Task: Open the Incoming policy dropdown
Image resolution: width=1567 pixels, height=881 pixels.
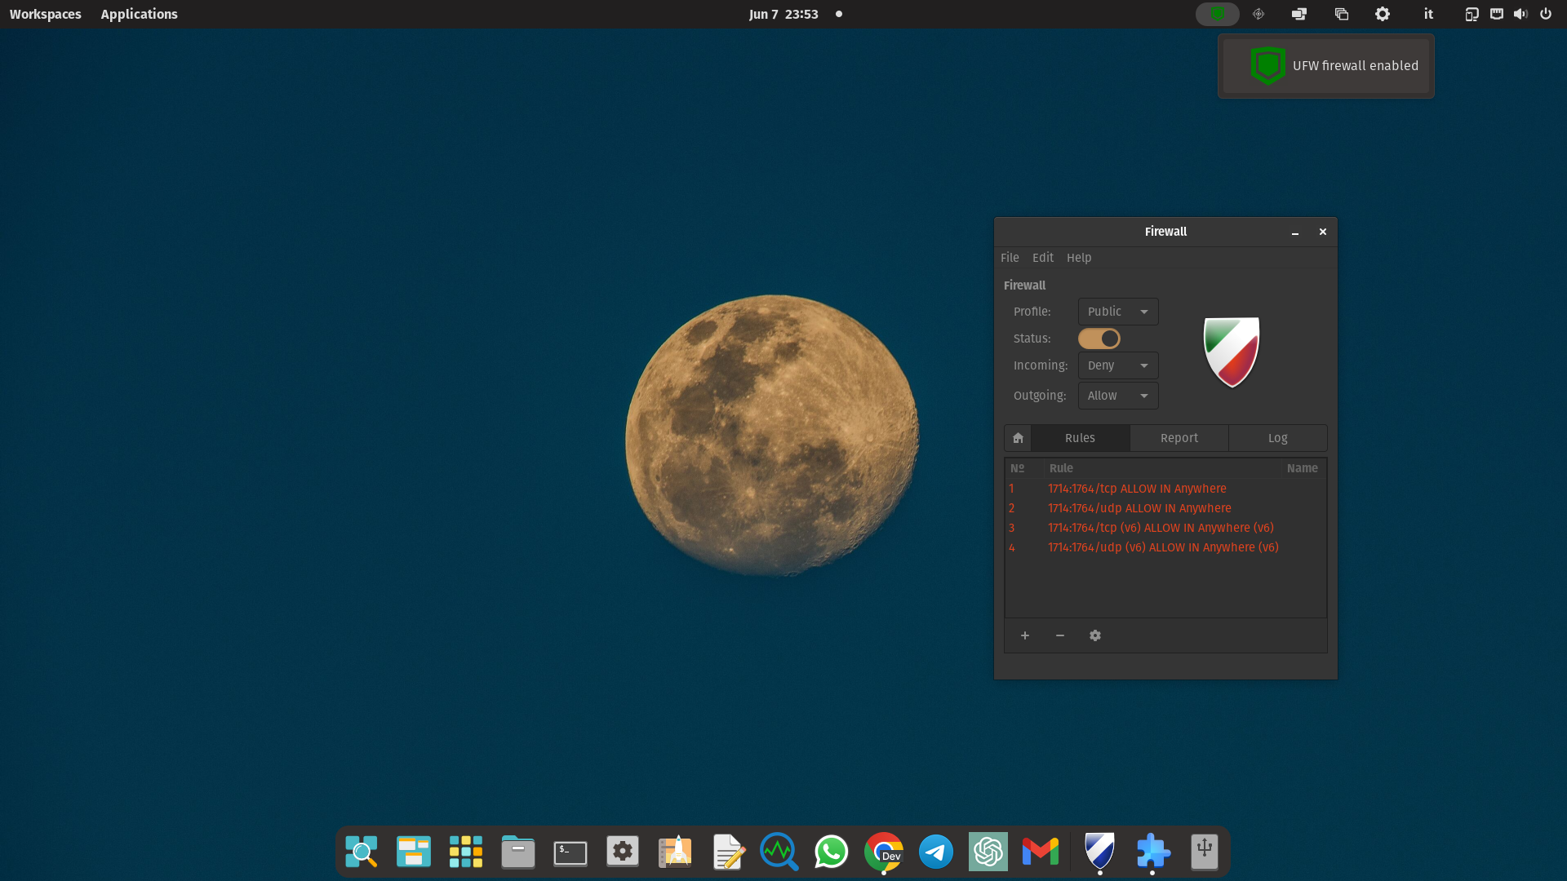Action: [x=1117, y=365]
